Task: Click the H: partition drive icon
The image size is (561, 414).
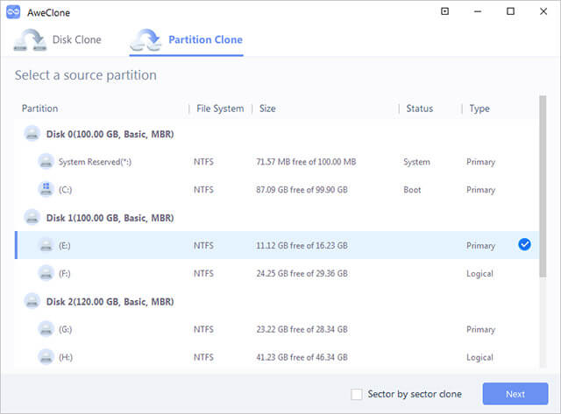Action: pyautogui.click(x=46, y=357)
